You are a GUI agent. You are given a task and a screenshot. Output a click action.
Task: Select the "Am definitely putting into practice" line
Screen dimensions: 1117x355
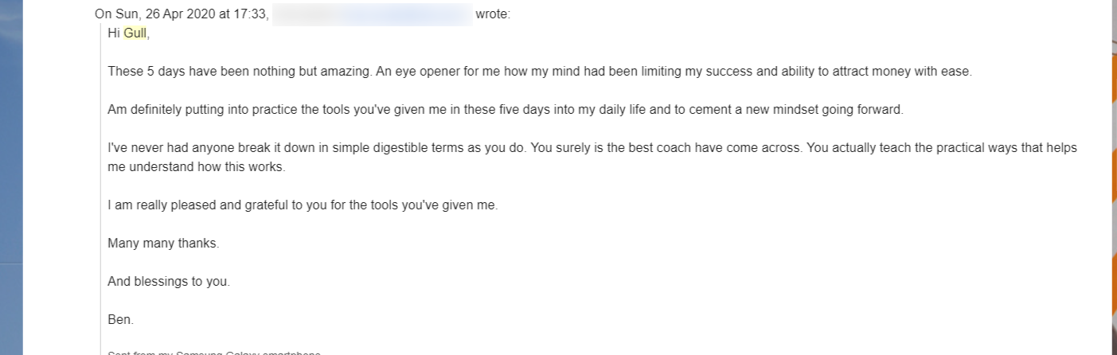click(x=506, y=110)
